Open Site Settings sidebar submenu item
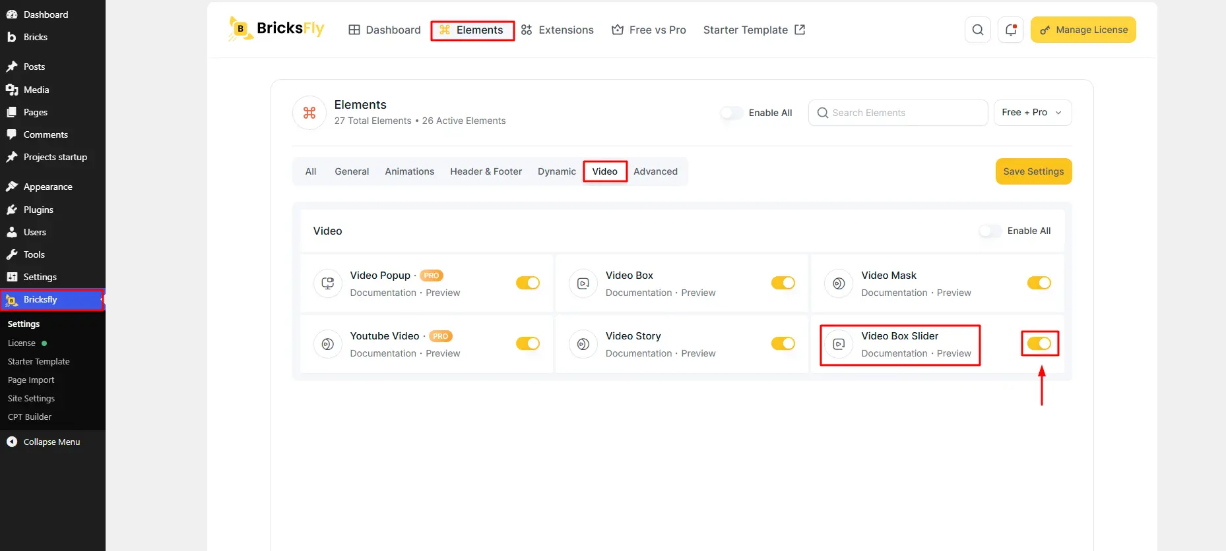Screen dimensions: 1226x551 click(x=31, y=399)
